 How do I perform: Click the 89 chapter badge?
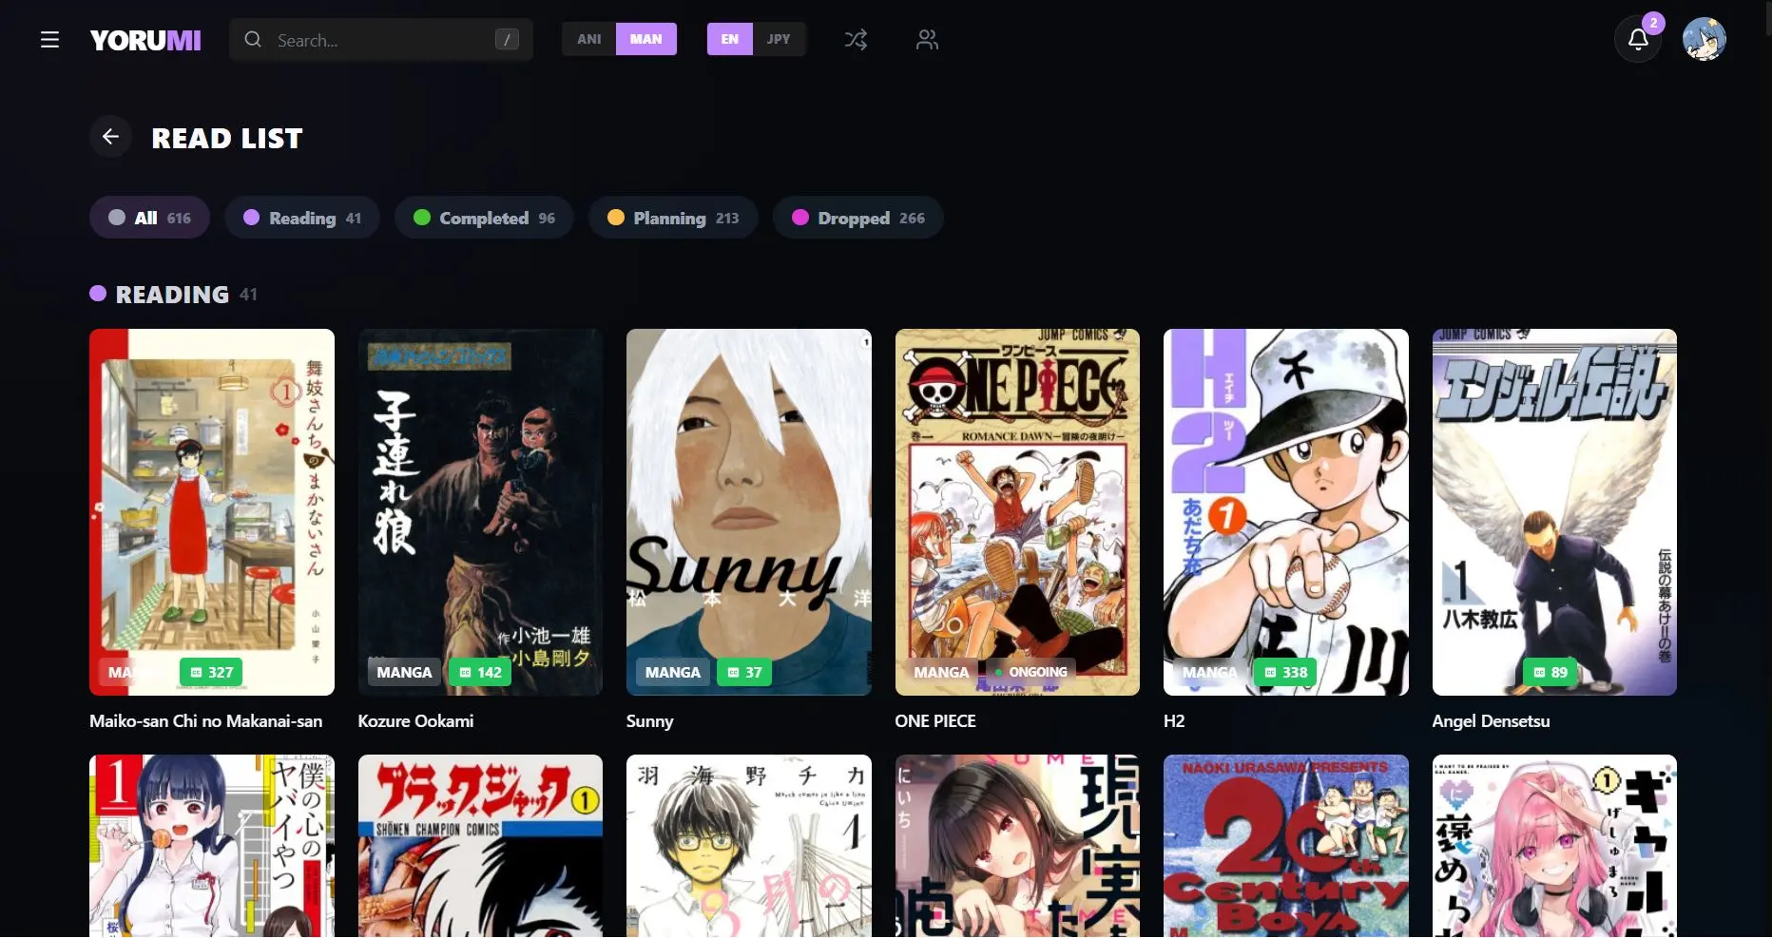tap(1550, 672)
